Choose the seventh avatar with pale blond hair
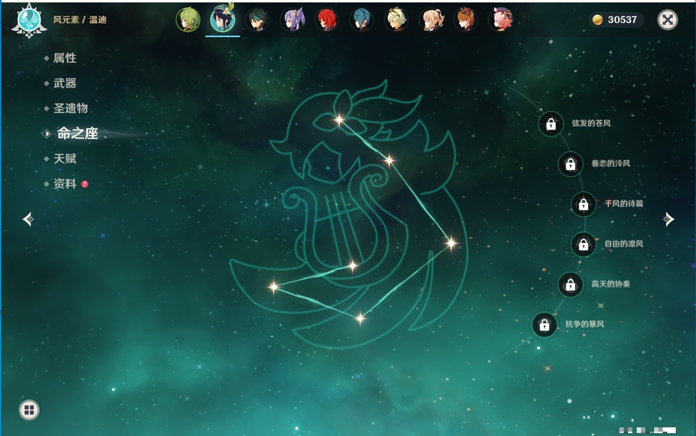 coord(396,20)
